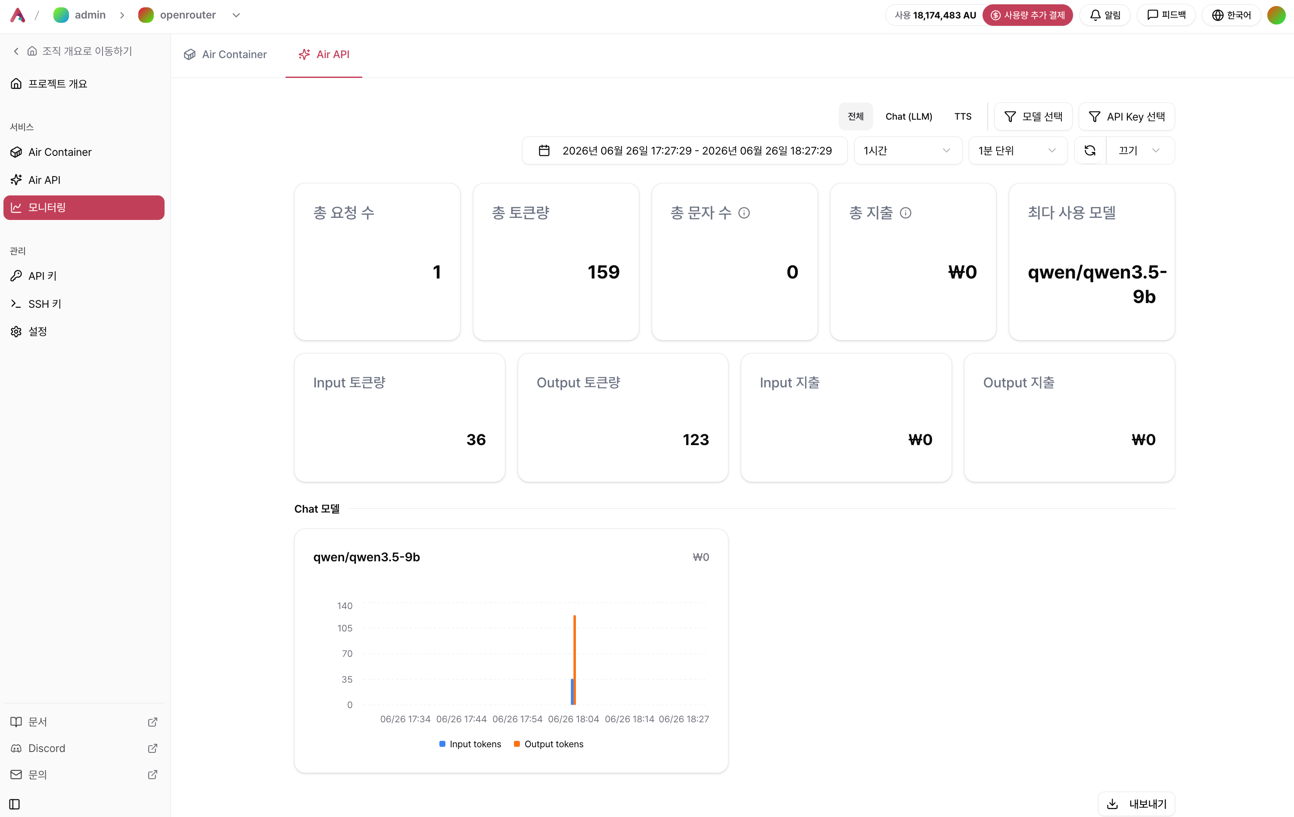Open 문의 contact link

coord(84,774)
